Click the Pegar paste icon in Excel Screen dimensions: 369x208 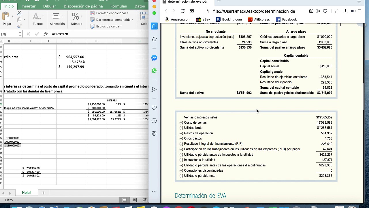pyautogui.click(x=5, y=16)
